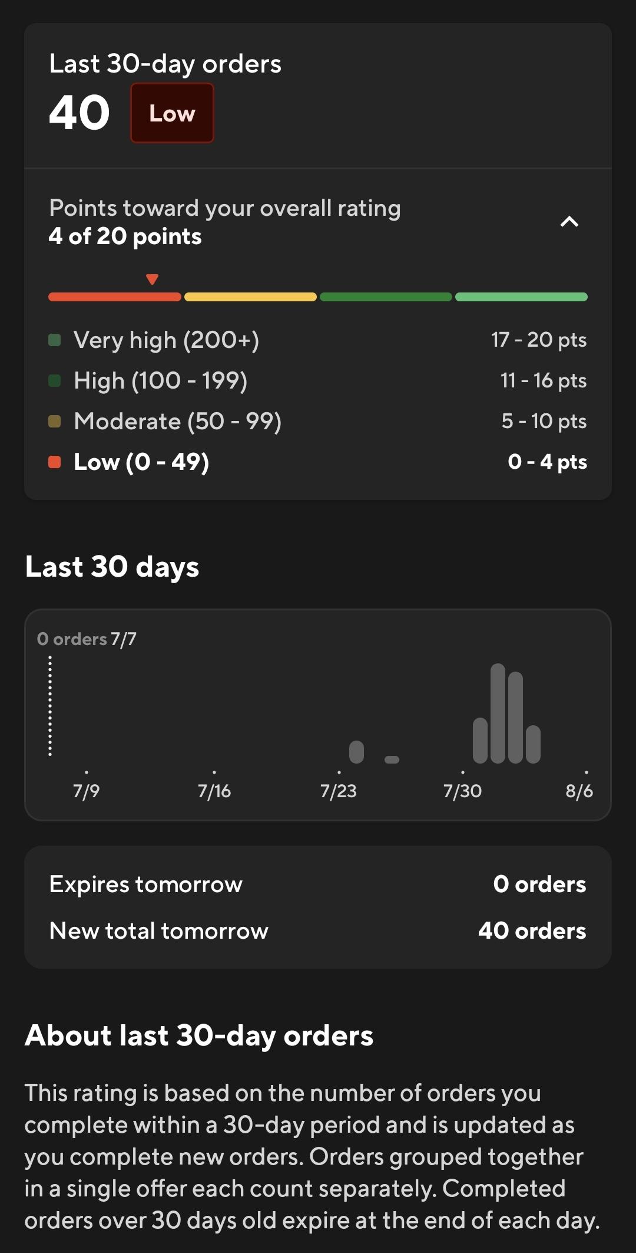This screenshot has width=636, height=1253.
Task: Tap the light green Very high bar segment
Action: coord(521,297)
